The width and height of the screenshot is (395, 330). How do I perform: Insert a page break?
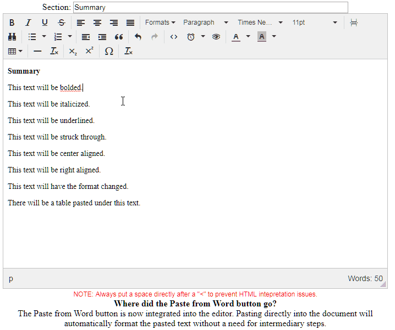(x=354, y=23)
